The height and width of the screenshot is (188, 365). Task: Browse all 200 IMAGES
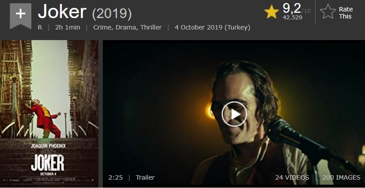pyautogui.click(x=341, y=177)
